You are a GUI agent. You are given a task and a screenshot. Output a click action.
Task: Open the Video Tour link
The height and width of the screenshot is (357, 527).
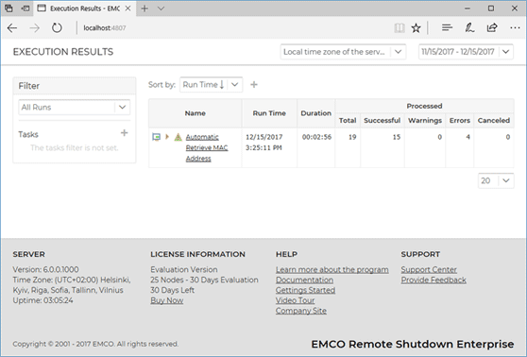pyautogui.click(x=295, y=300)
